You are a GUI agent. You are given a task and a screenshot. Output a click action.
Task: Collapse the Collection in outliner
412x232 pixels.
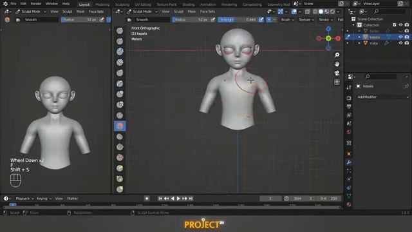pyautogui.click(x=353, y=25)
